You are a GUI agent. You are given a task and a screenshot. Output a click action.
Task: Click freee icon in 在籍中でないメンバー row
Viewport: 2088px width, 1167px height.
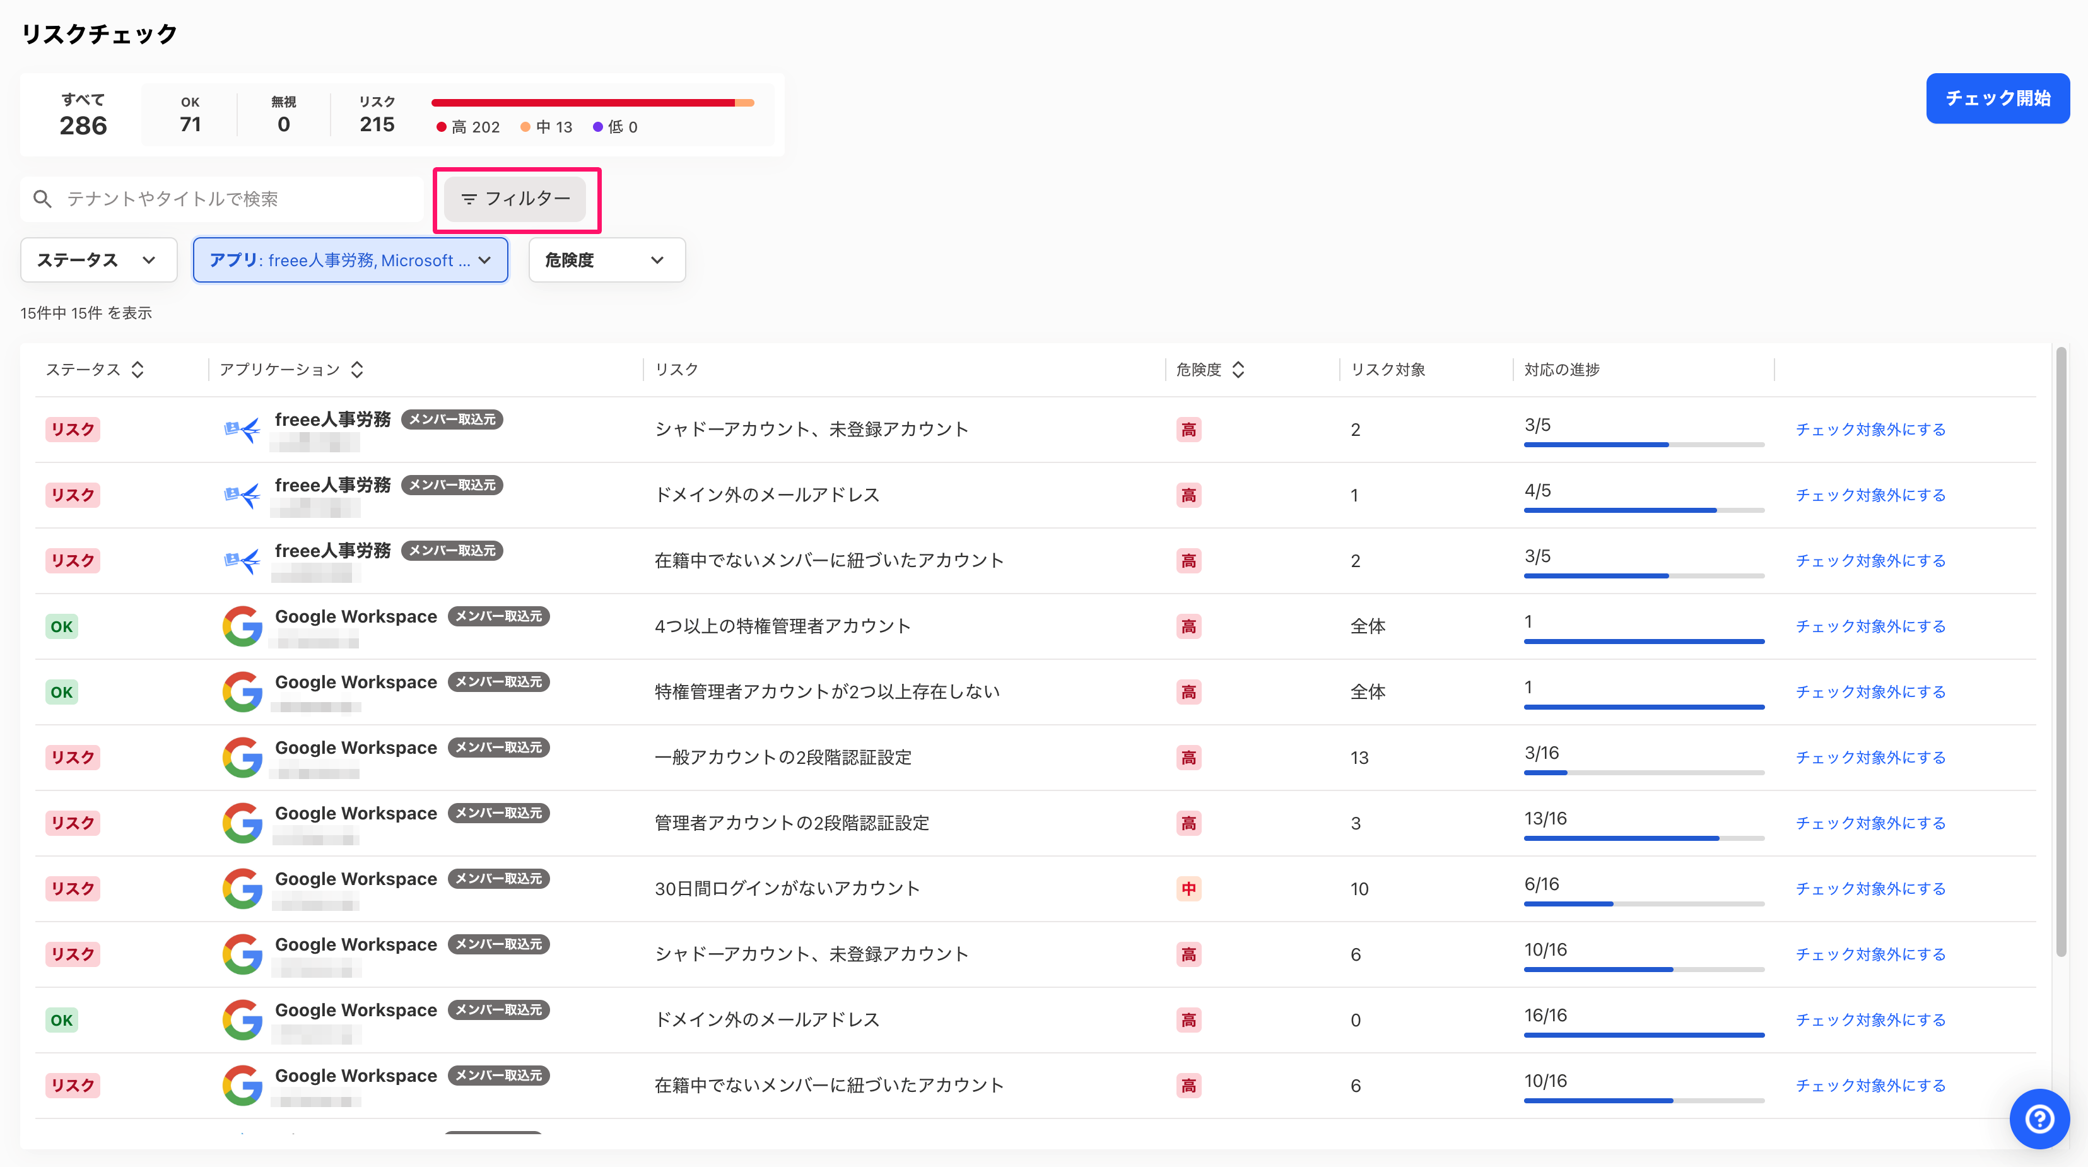[242, 561]
